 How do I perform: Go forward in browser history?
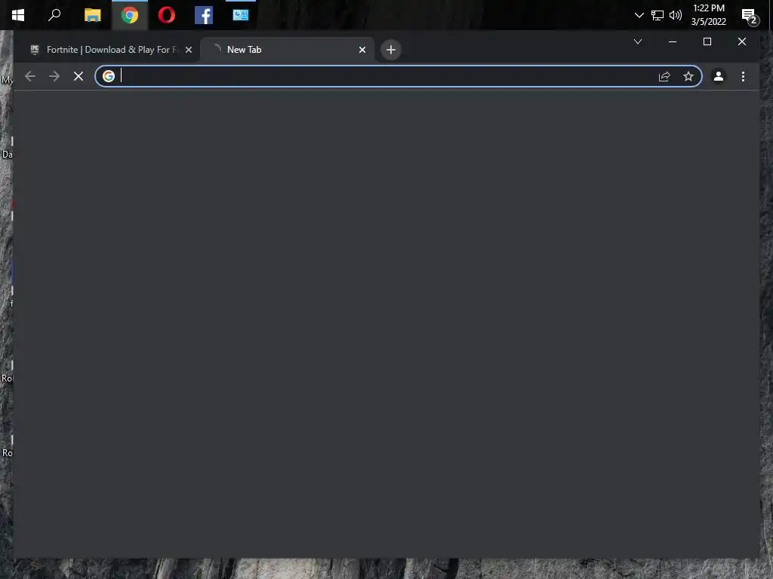[x=54, y=76]
